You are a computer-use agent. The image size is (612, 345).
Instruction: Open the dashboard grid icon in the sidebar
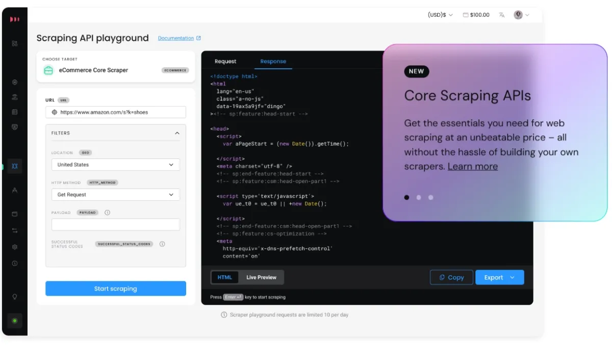[15, 44]
